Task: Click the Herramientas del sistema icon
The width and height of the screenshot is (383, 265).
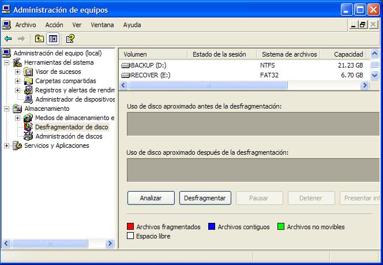Action: [17, 62]
